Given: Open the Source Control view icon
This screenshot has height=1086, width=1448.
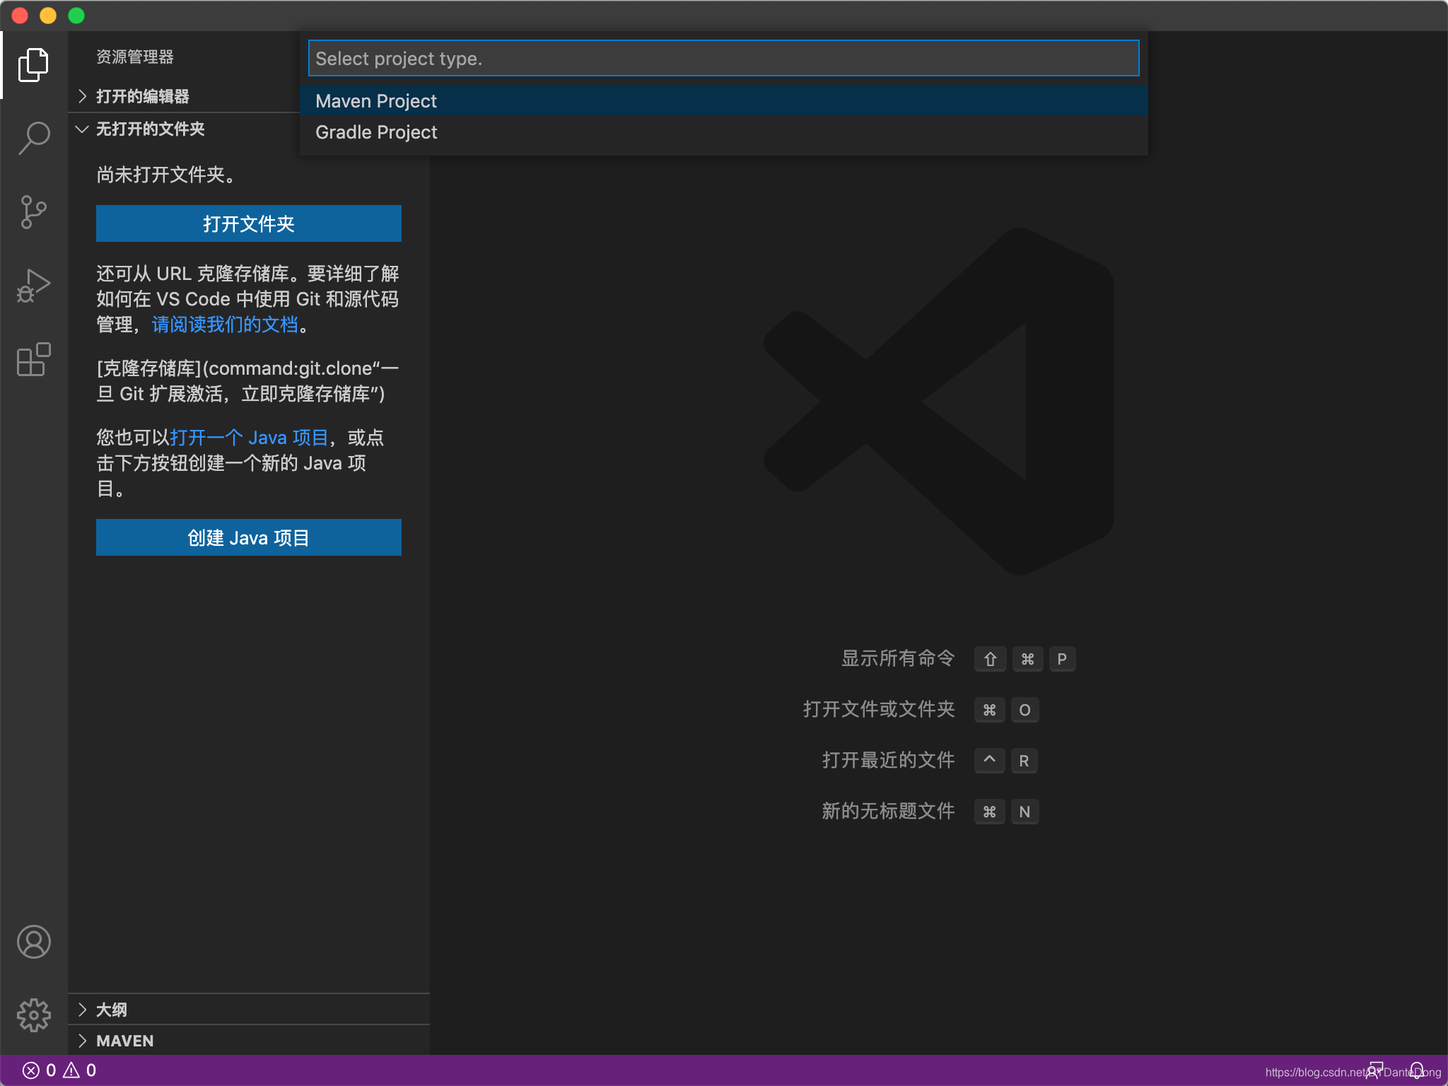Looking at the screenshot, I should click(33, 212).
